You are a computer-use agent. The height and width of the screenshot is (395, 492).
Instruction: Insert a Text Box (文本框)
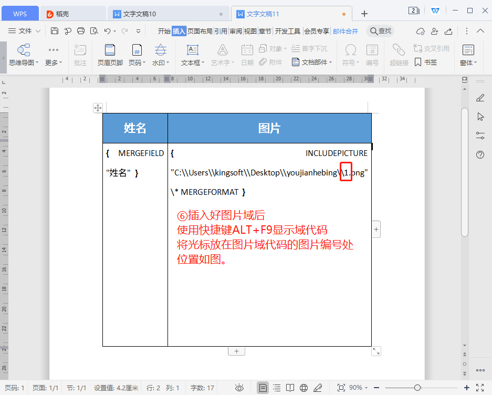tap(192, 55)
